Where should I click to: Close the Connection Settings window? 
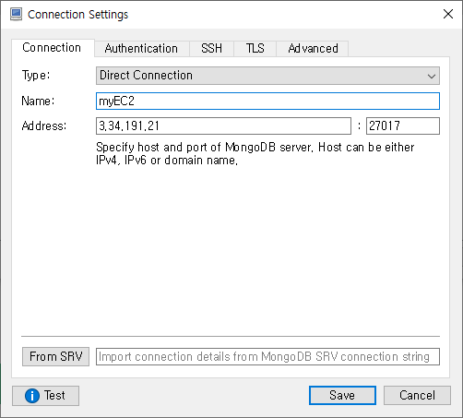click(x=448, y=14)
